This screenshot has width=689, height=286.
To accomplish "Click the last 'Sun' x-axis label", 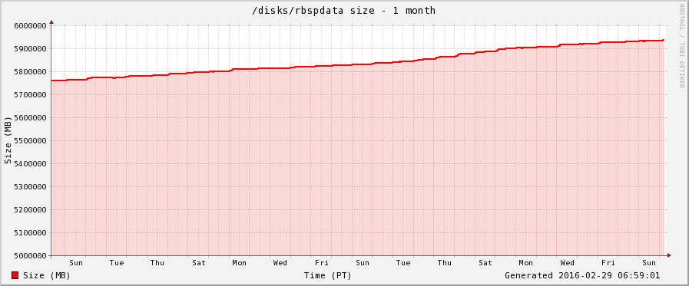I will pyautogui.click(x=649, y=263).
